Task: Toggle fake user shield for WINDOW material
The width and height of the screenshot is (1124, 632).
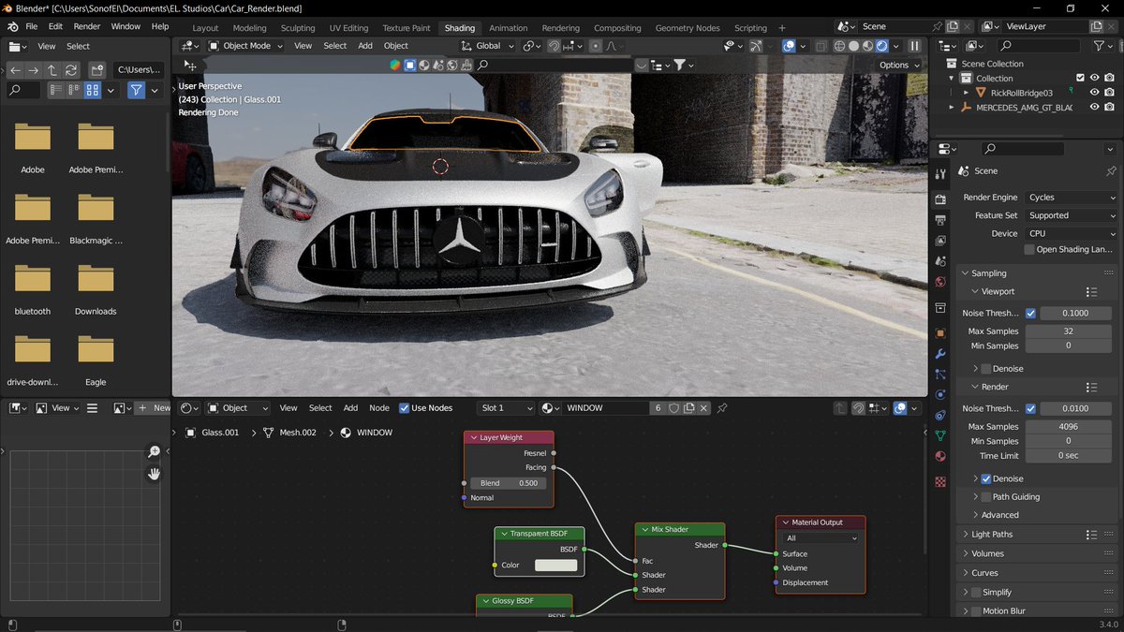Action: [x=673, y=408]
